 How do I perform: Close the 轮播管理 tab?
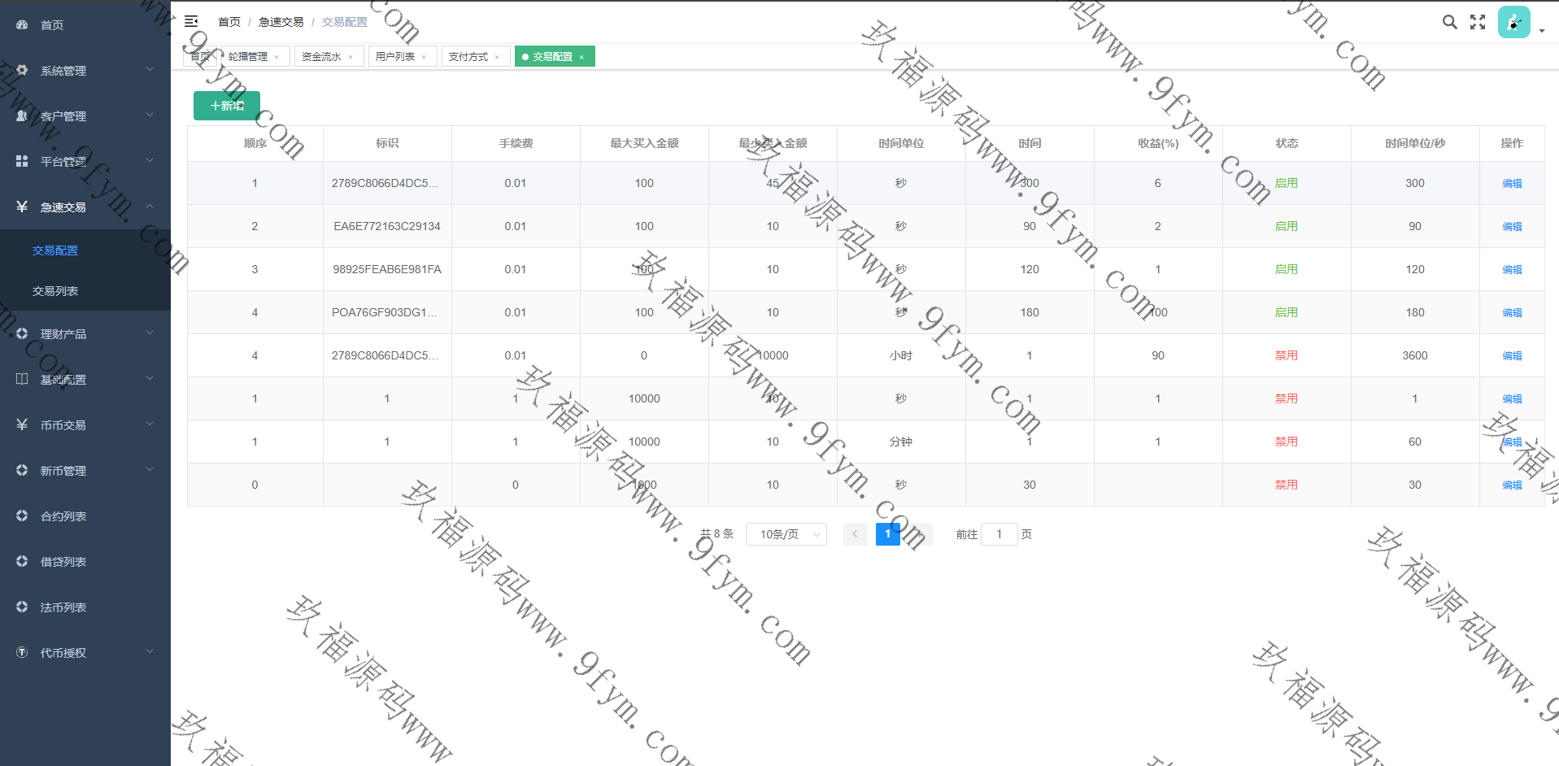(277, 57)
